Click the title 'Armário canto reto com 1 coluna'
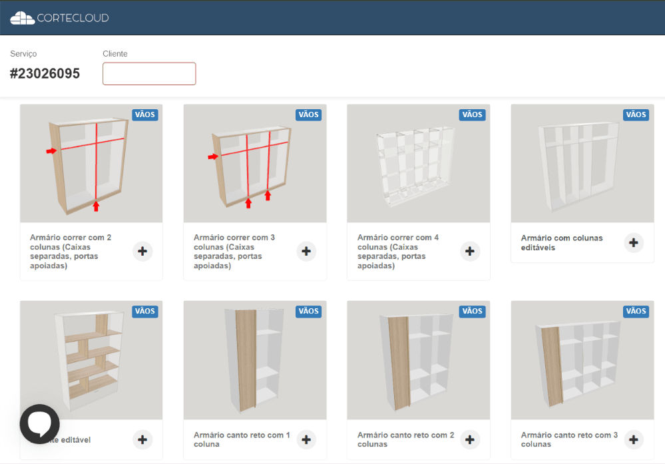The image size is (665, 464). (x=242, y=439)
